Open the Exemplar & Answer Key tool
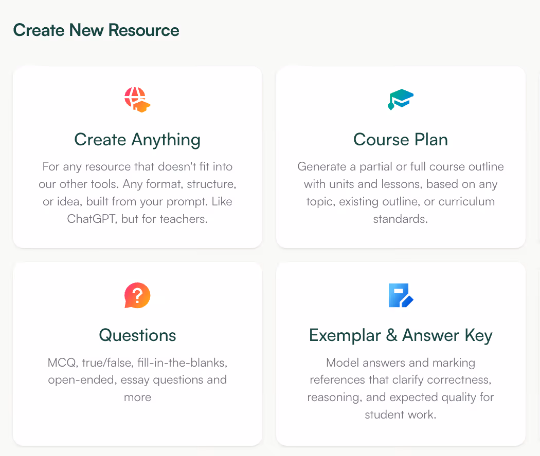This screenshot has height=456, width=540. (x=401, y=353)
